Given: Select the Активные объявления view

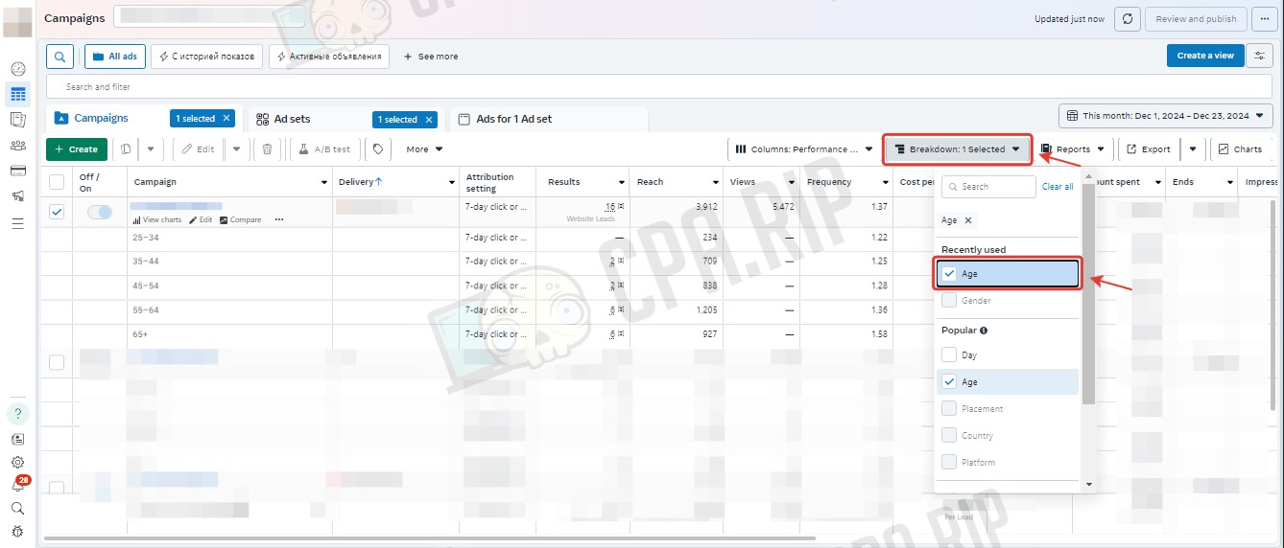Looking at the screenshot, I should pos(329,57).
